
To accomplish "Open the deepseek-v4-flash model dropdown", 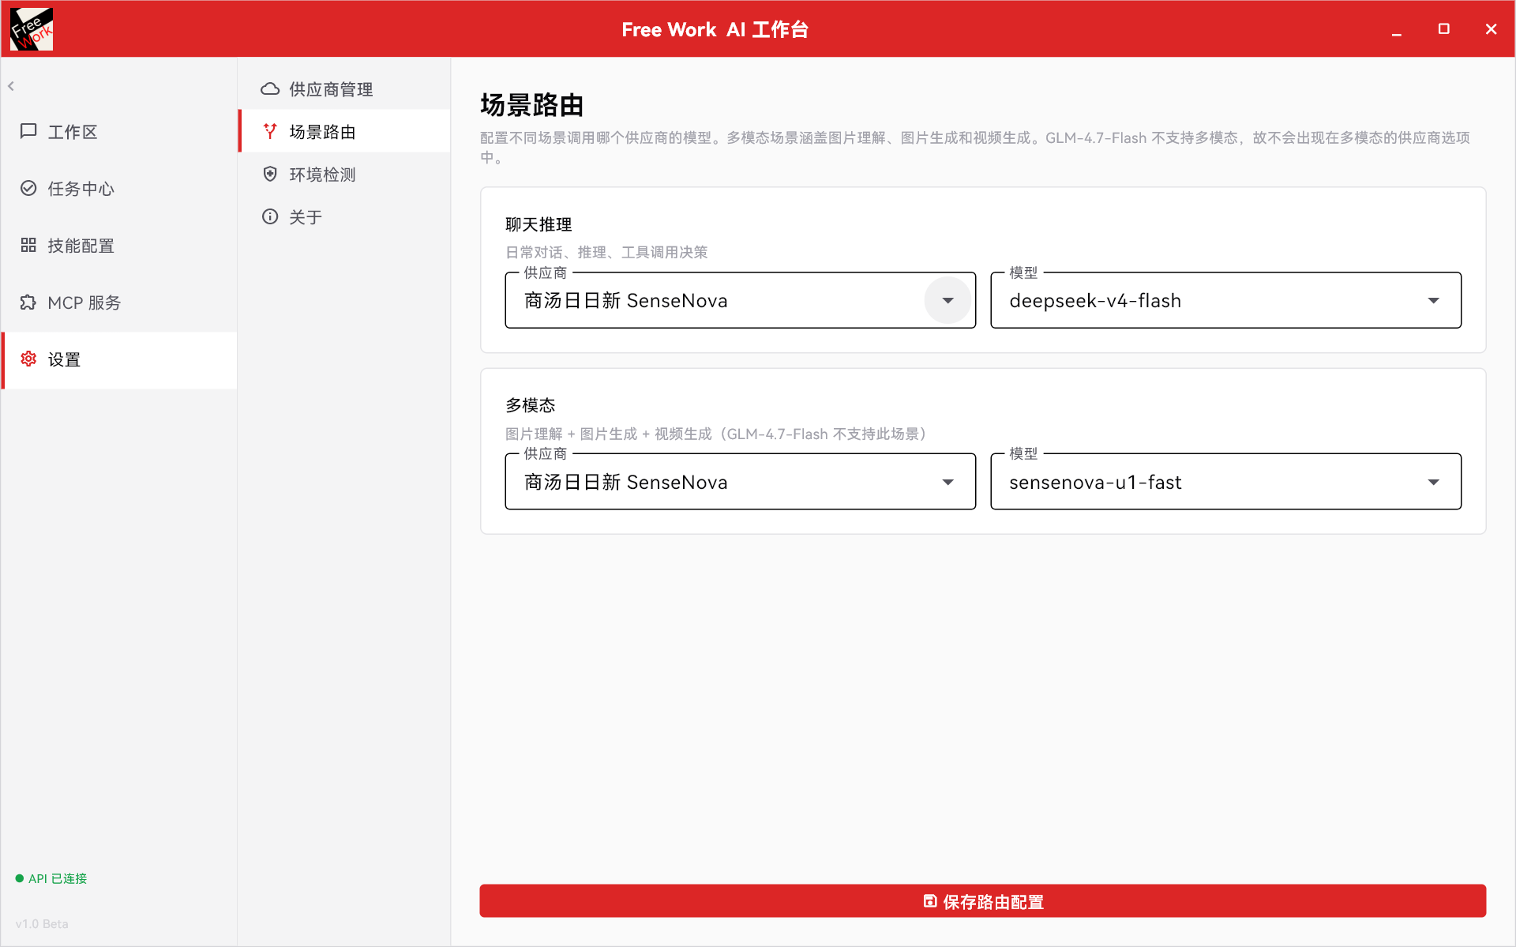I will [x=1225, y=300].
